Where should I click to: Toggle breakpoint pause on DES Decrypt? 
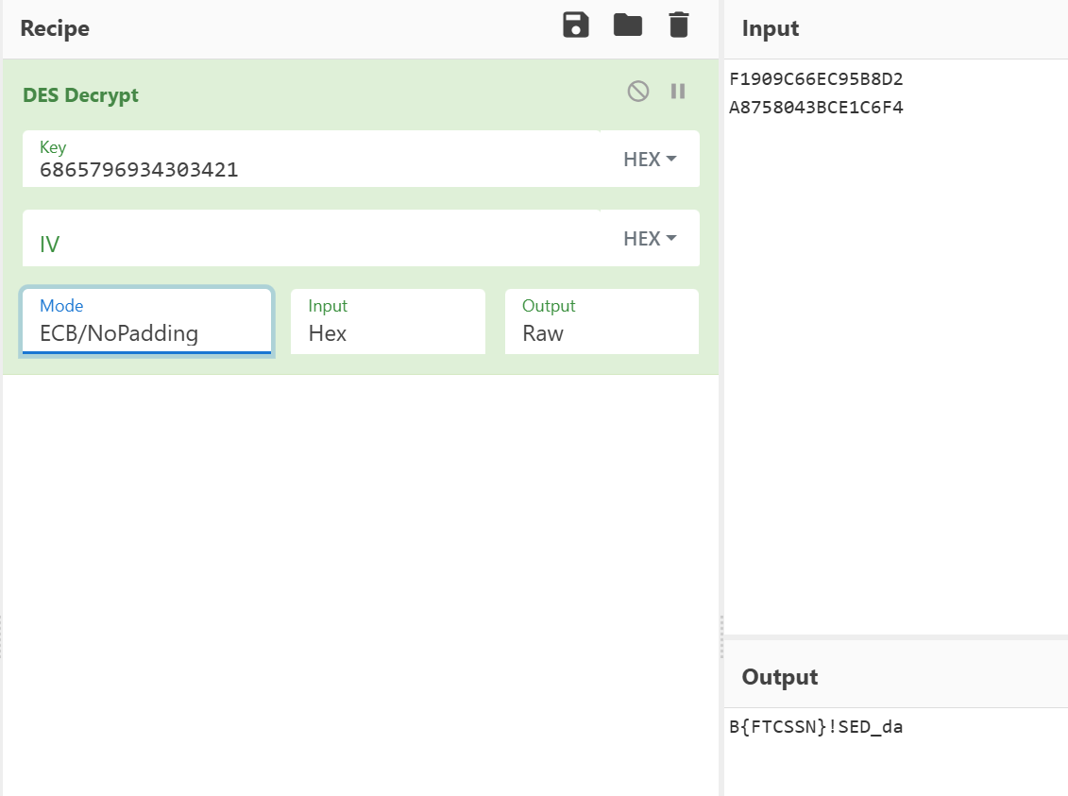click(x=678, y=91)
